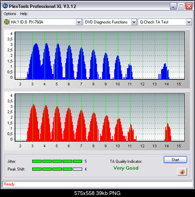Expand the Q-Check TA Test dropdown arrow
This screenshot has width=195, height=197.
[x=189, y=22]
